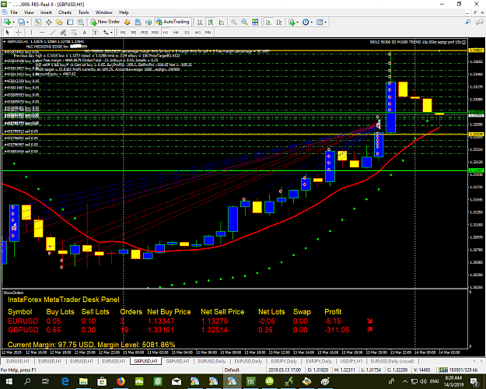Screen dimensions: 486x389
Task: Open the Templates dropdown
Action: (321, 22)
